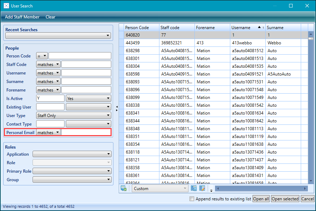Sort by Surname column header
The width and height of the screenshot is (316, 211).
pos(283,27)
